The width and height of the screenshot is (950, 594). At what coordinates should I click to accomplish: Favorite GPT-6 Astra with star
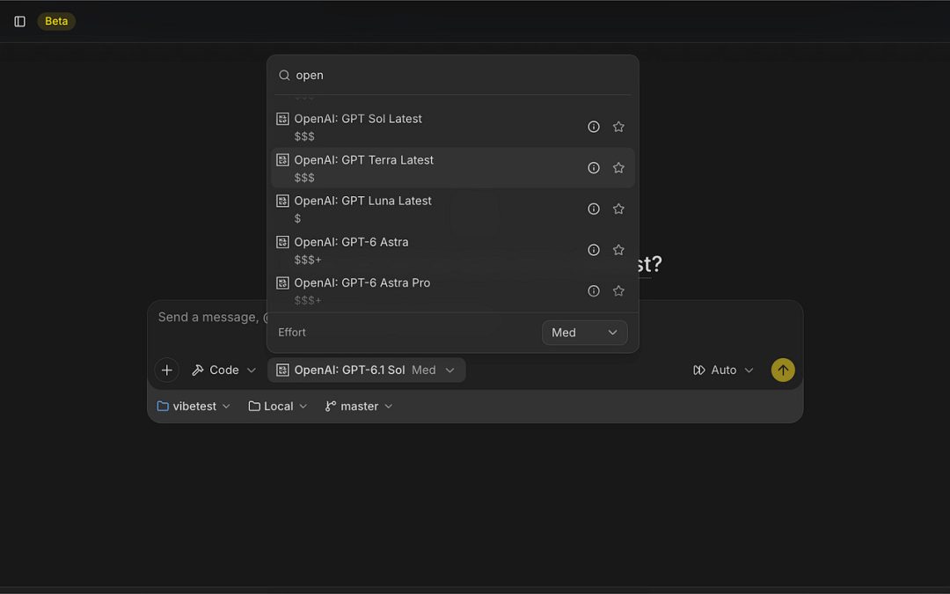click(618, 250)
